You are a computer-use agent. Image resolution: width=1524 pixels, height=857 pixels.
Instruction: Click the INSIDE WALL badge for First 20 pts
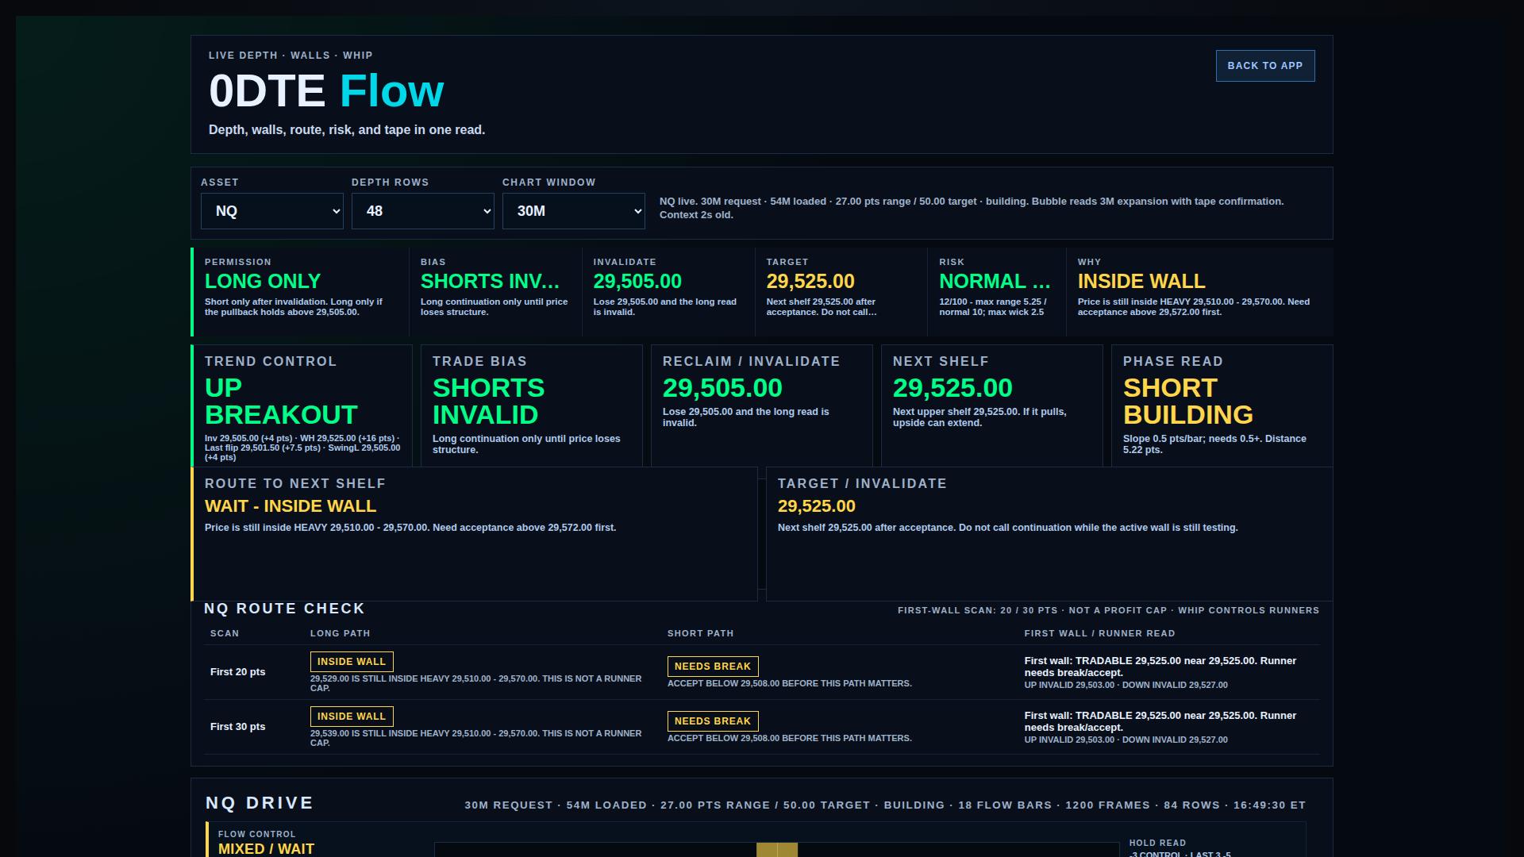click(352, 662)
